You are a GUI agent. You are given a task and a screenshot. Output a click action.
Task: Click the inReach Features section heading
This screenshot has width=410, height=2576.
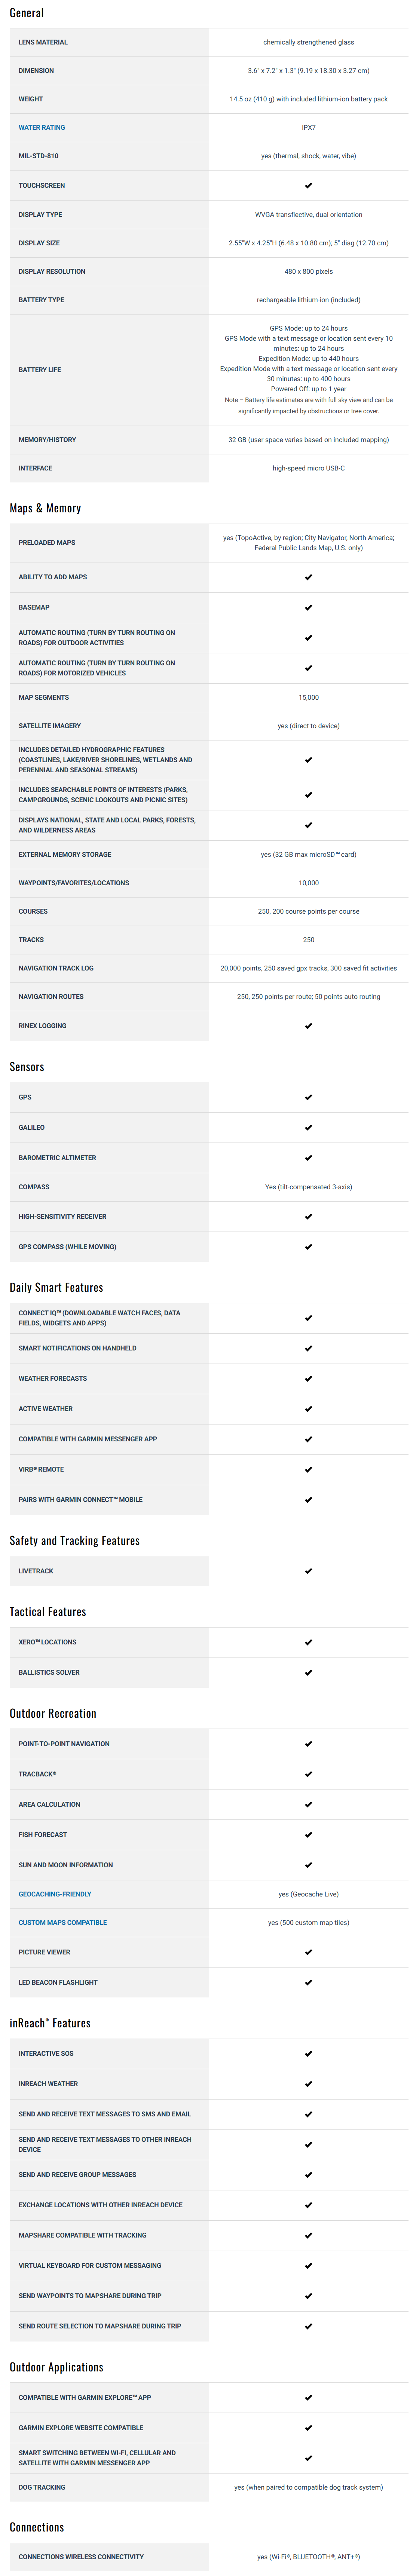tap(50, 2022)
